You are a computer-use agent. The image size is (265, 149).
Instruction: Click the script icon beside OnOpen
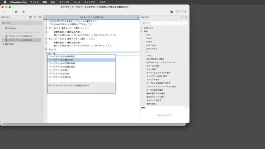[x=7, y=28]
